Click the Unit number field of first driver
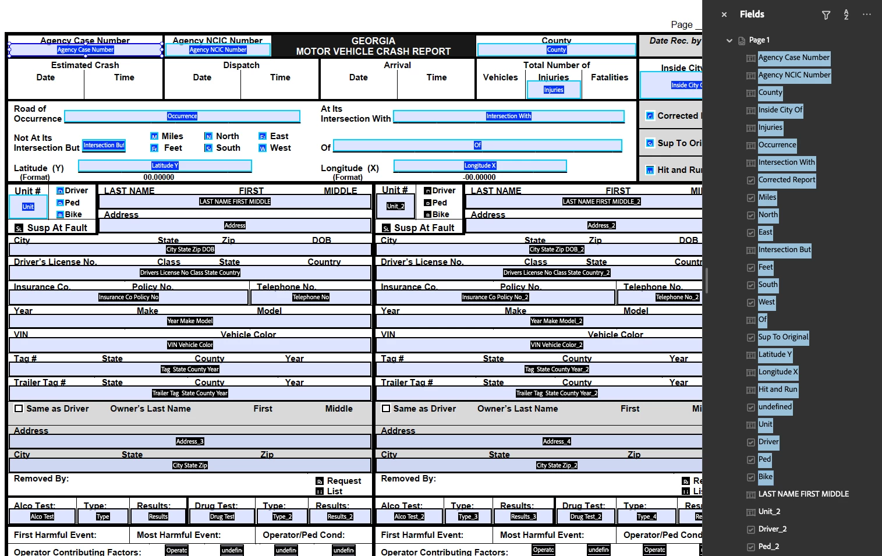Image resolution: width=882 pixels, height=556 pixels. click(x=28, y=207)
